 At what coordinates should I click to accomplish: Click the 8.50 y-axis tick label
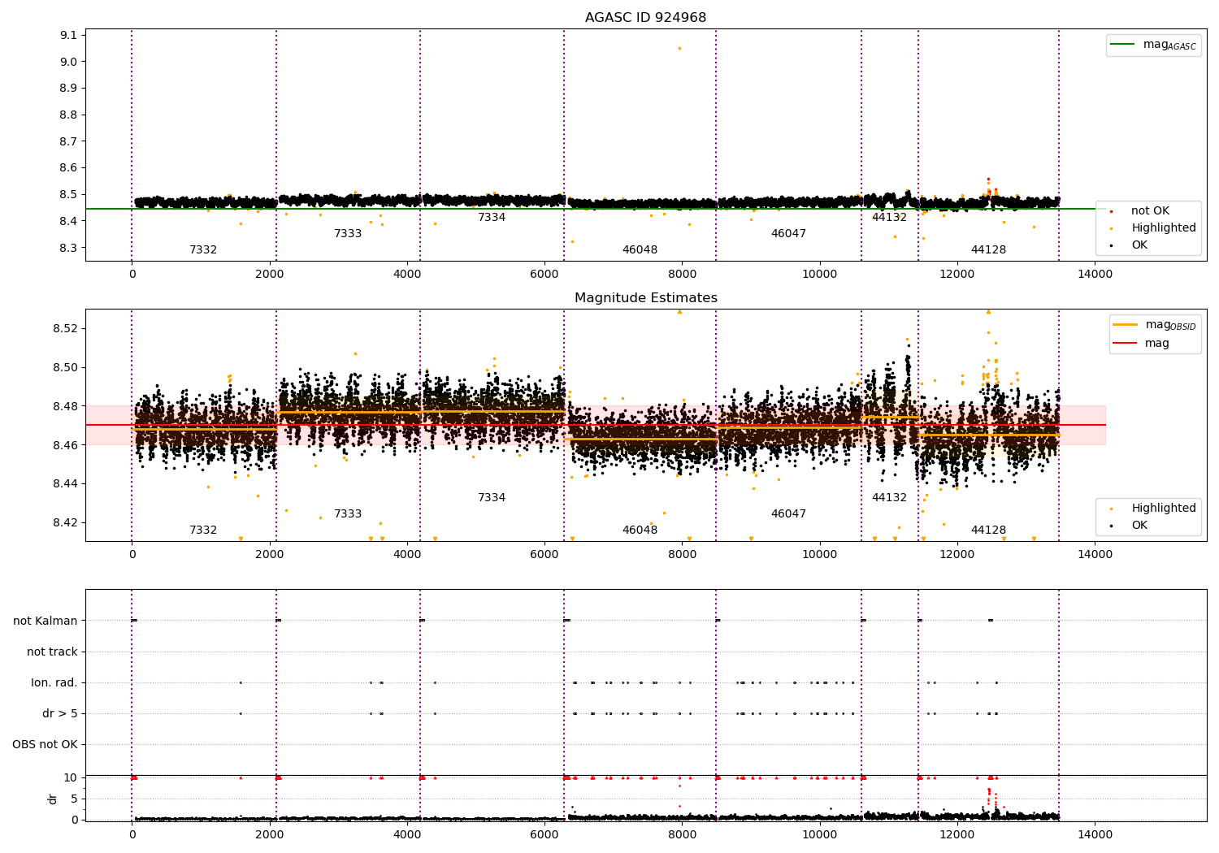66,367
